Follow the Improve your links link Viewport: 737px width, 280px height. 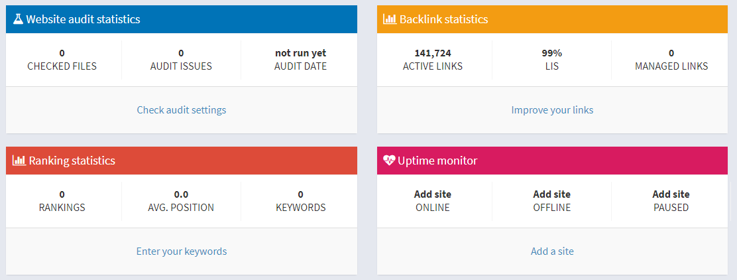pyautogui.click(x=552, y=110)
